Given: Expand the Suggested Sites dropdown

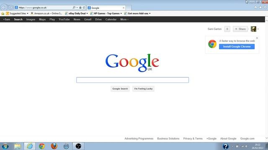Looking at the screenshot, I should [28, 13].
